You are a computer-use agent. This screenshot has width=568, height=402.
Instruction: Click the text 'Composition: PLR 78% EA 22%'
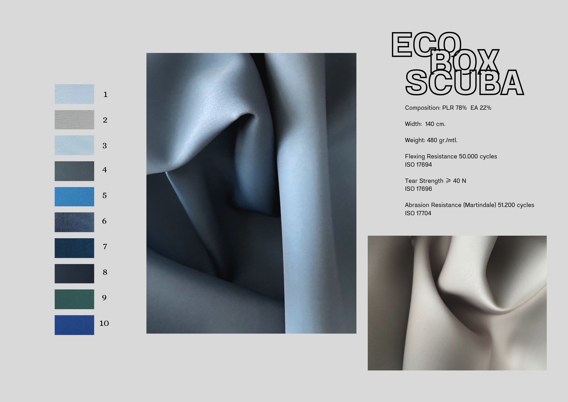448,108
